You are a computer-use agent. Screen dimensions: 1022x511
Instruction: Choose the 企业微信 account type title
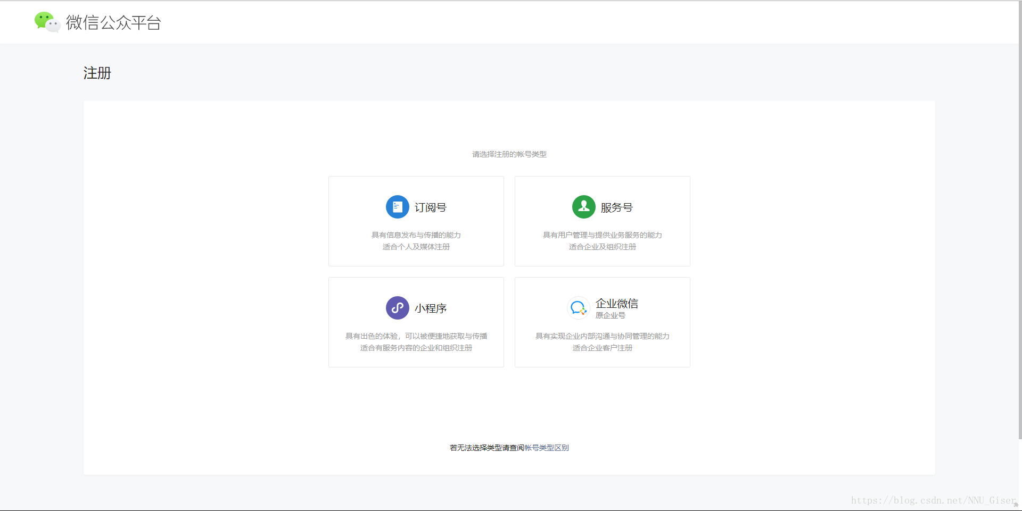coord(617,304)
